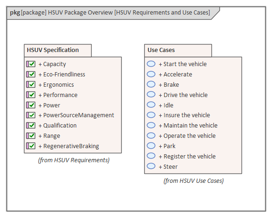Viewport: 273px width, 218px height.
Task: Click the '(from HSUV Use Cases)' caption
Action: 194,181
